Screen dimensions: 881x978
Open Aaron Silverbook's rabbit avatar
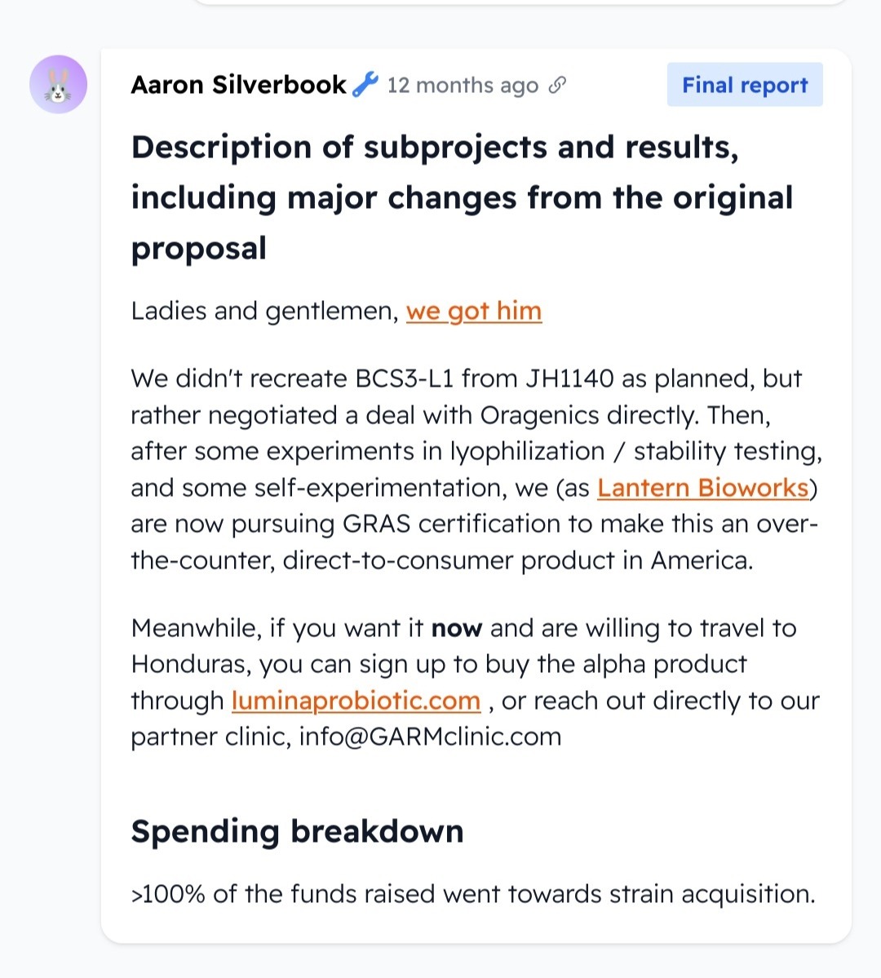pos(58,84)
